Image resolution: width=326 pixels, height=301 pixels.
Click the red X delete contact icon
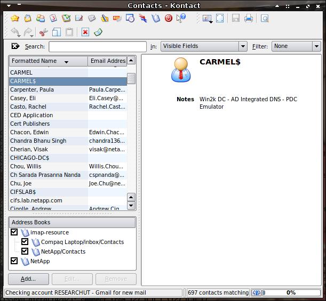[85, 32]
